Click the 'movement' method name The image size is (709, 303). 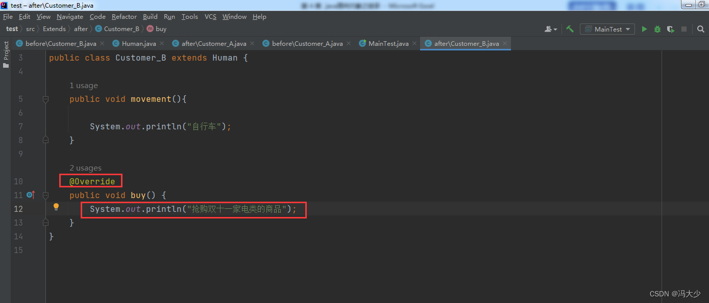tap(151, 99)
